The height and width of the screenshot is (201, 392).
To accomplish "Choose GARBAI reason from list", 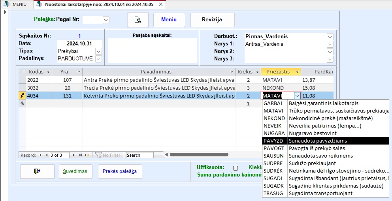I will [326, 103].
